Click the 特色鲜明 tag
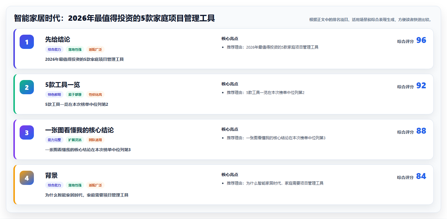Screen dimensions: 447x219 click(54, 95)
